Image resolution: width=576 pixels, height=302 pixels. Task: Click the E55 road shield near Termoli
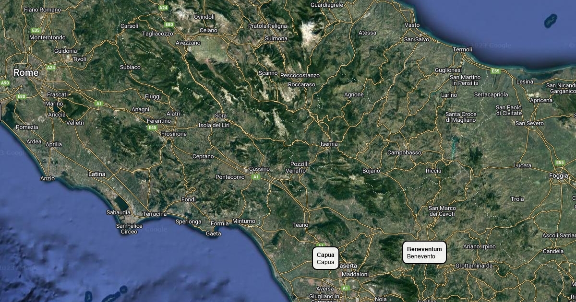pos(495,71)
